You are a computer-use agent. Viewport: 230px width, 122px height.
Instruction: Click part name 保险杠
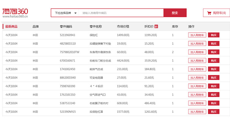[94, 35]
